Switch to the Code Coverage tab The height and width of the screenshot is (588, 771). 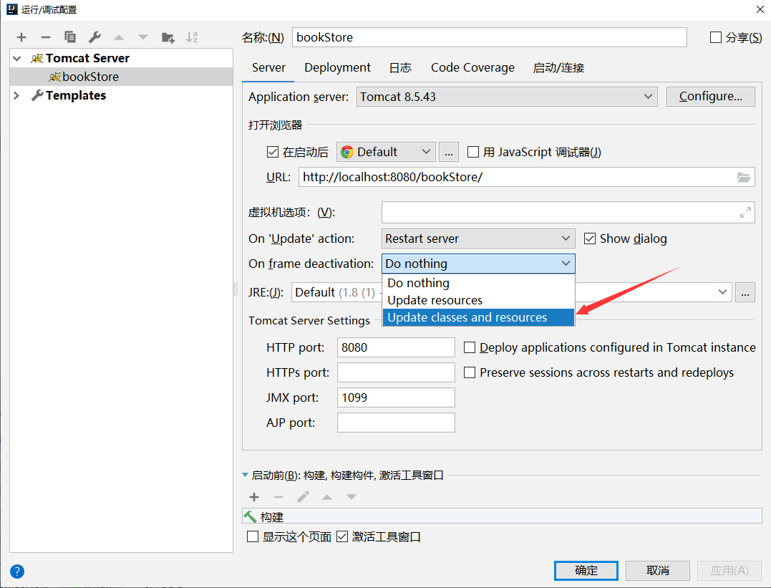472,68
